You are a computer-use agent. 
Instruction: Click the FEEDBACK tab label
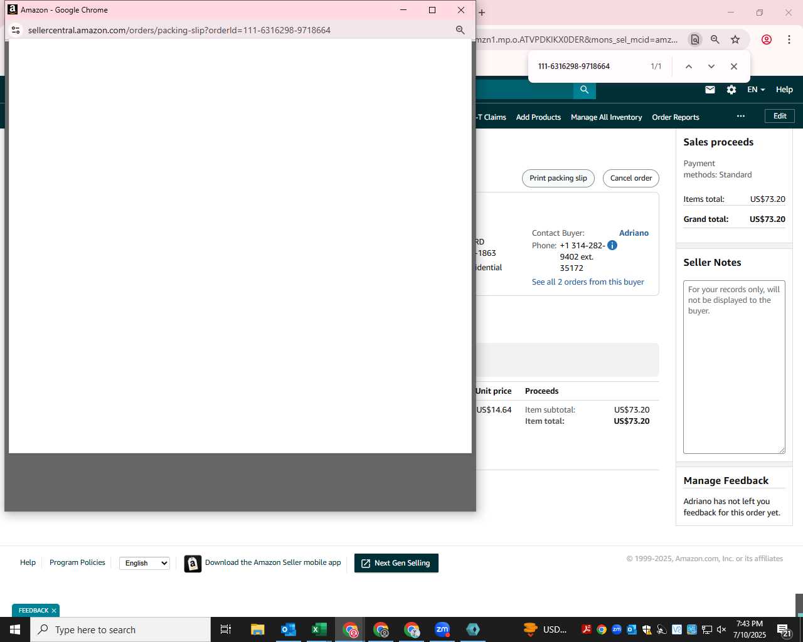[33, 611]
